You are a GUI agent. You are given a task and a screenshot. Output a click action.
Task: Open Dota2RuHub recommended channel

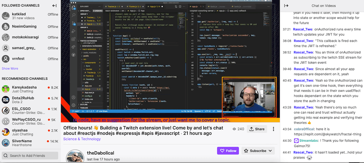point(30,100)
